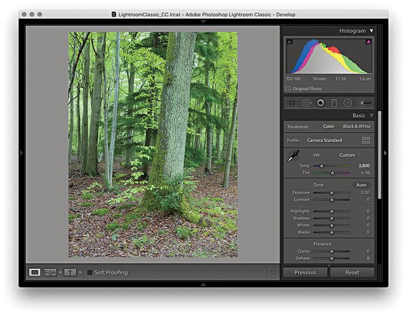Select the Spot Removal tool
The image size is (407, 316).
pos(306,103)
